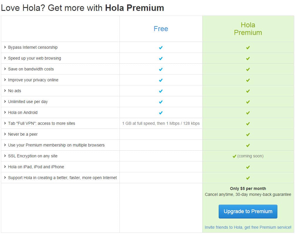Viewport: 295px width, 234px height.
Task: Click the blue Free checkmark for Unlimited use per day
Action: (161, 102)
